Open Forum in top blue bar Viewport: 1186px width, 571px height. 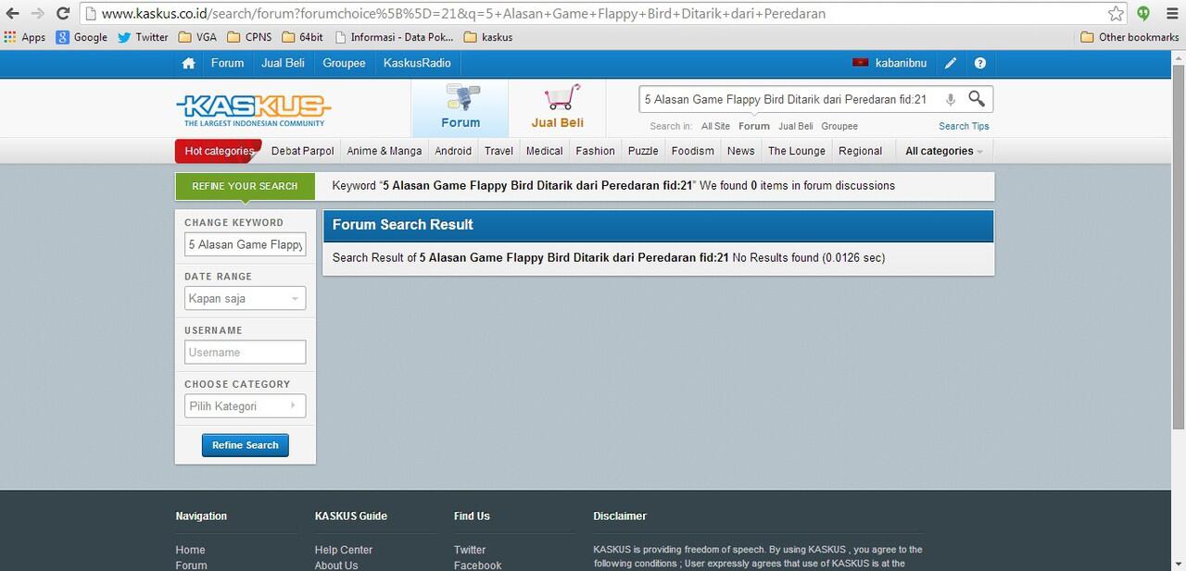tap(227, 63)
